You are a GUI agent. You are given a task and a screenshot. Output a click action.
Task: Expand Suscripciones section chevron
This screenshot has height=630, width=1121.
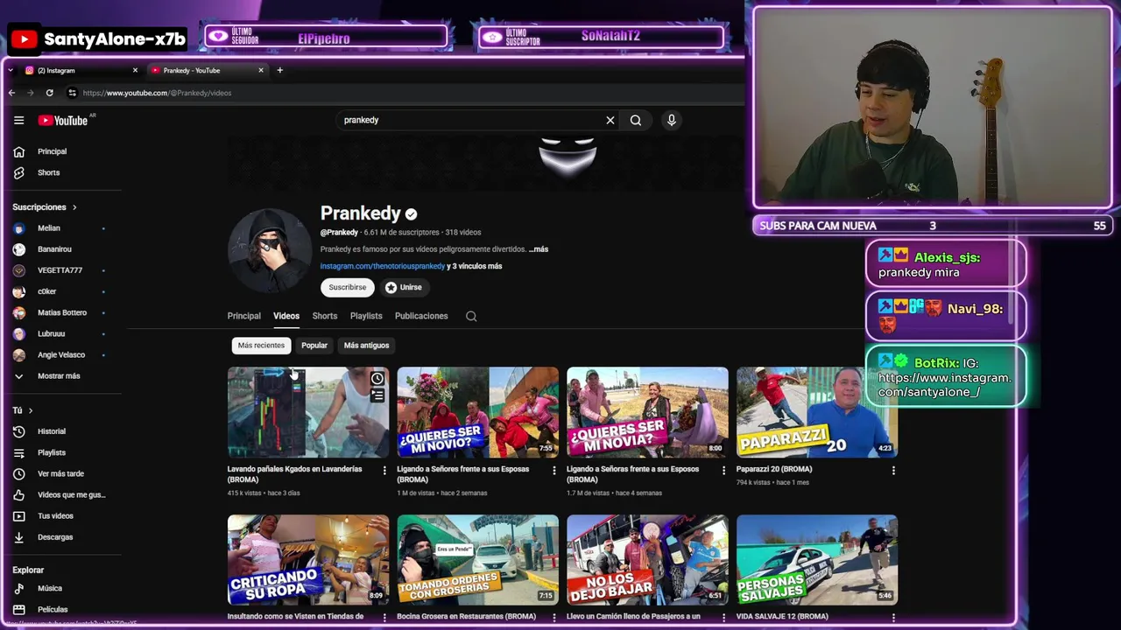tap(74, 207)
